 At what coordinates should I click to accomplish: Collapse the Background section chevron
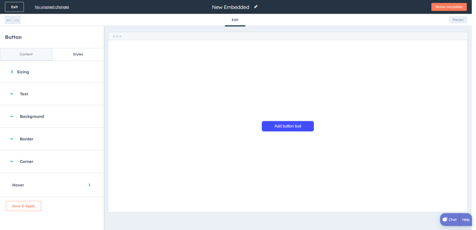12,117
